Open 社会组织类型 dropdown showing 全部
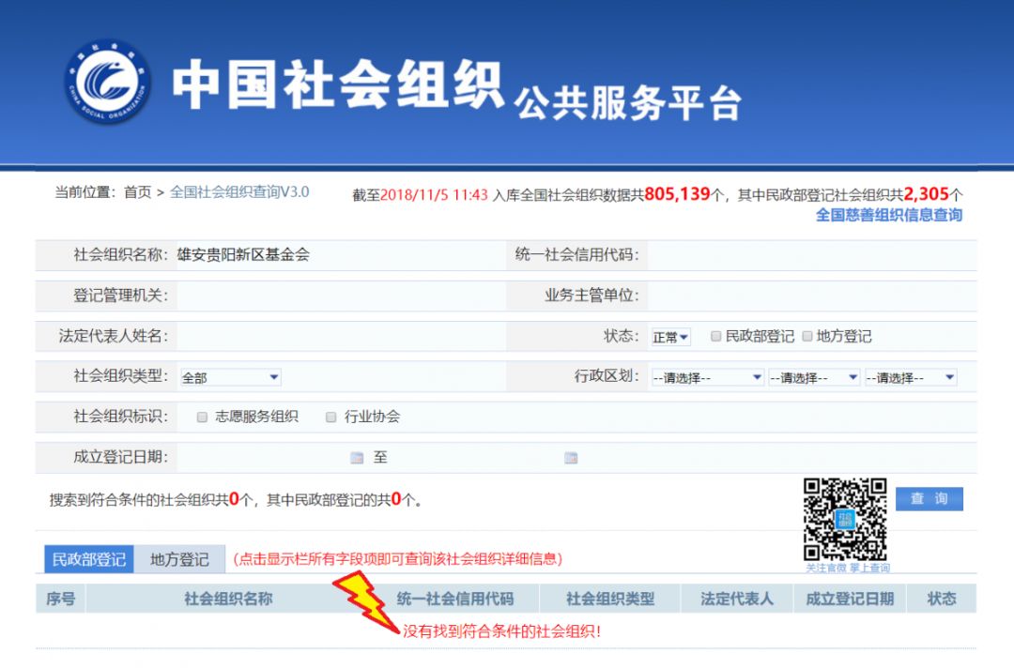Image resolution: width=1014 pixels, height=668 pixels. tap(230, 377)
